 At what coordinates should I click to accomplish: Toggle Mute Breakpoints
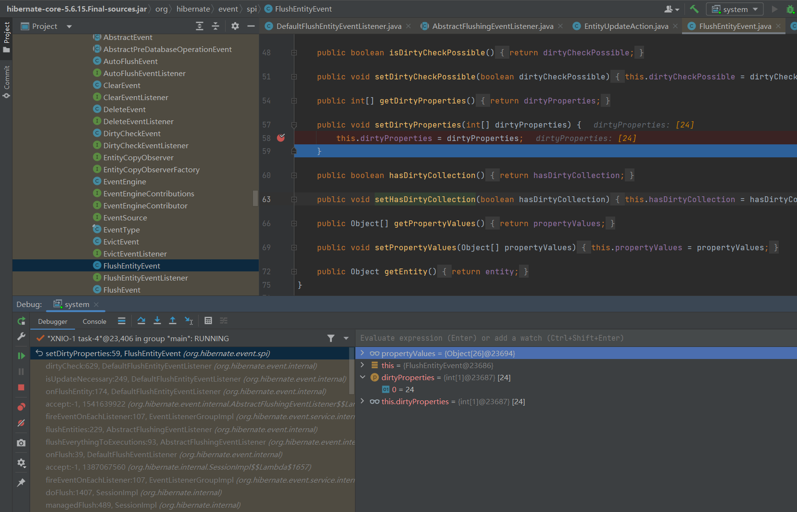pos(21,423)
